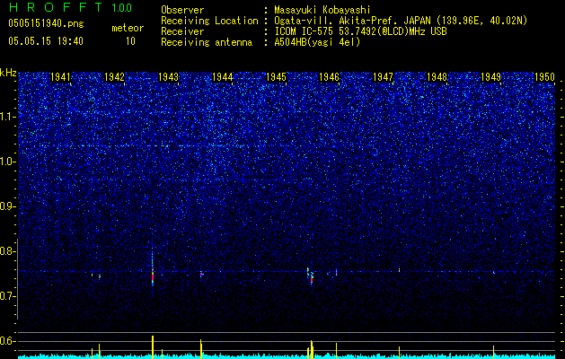The image size is (565, 359).
Task: Click time marker 1942
Action: [115, 77]
